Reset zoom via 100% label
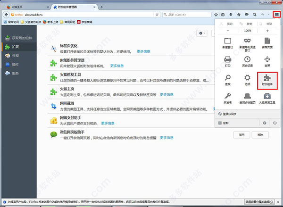This screenshot has width=283, height=207. pos(248,31)
